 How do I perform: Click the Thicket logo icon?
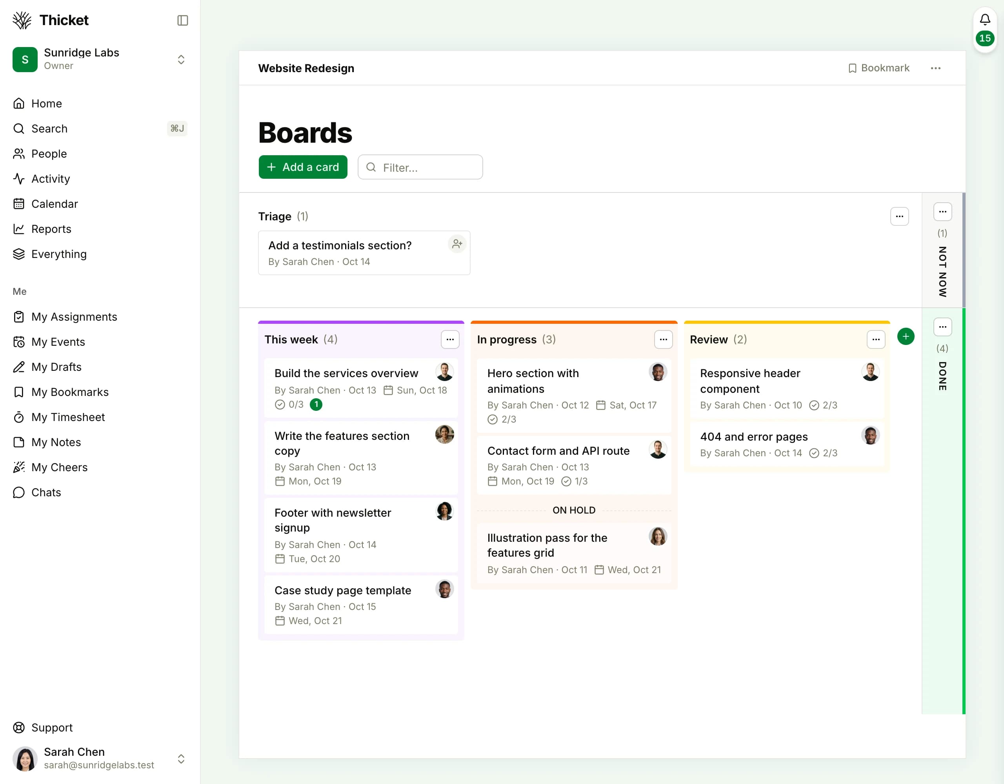(22, 20)
